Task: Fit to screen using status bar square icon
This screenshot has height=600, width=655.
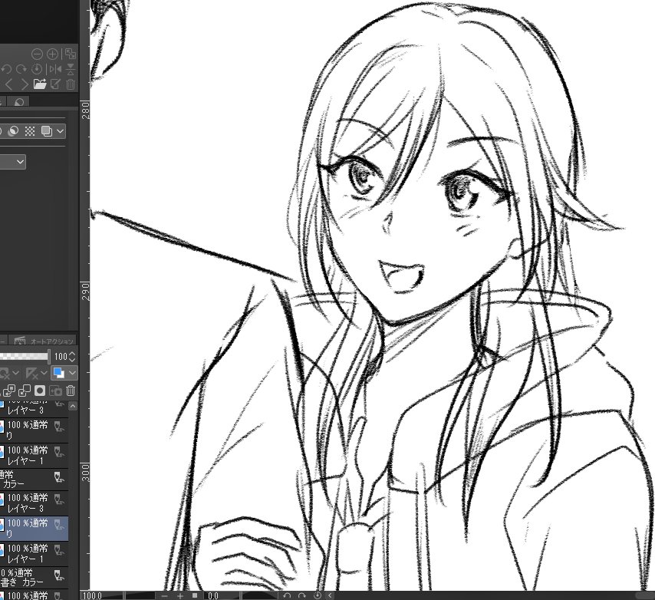Action: [195, 596]
